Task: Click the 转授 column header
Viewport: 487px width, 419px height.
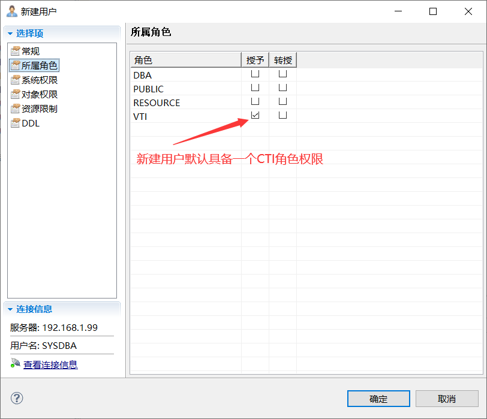Action: point(282,59)
